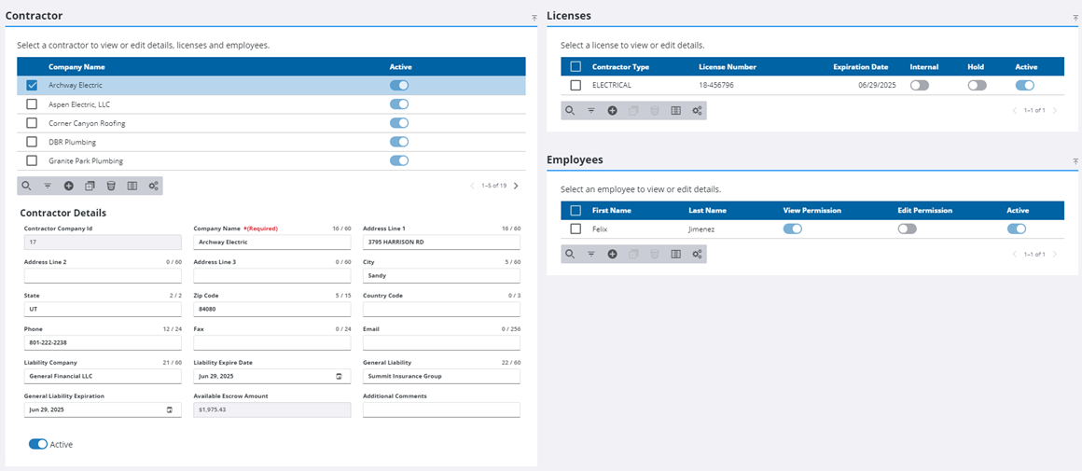Check the Felix Jimenez employee row checkbox
This screenshot has height=471, width=1082.
point(576,229)
